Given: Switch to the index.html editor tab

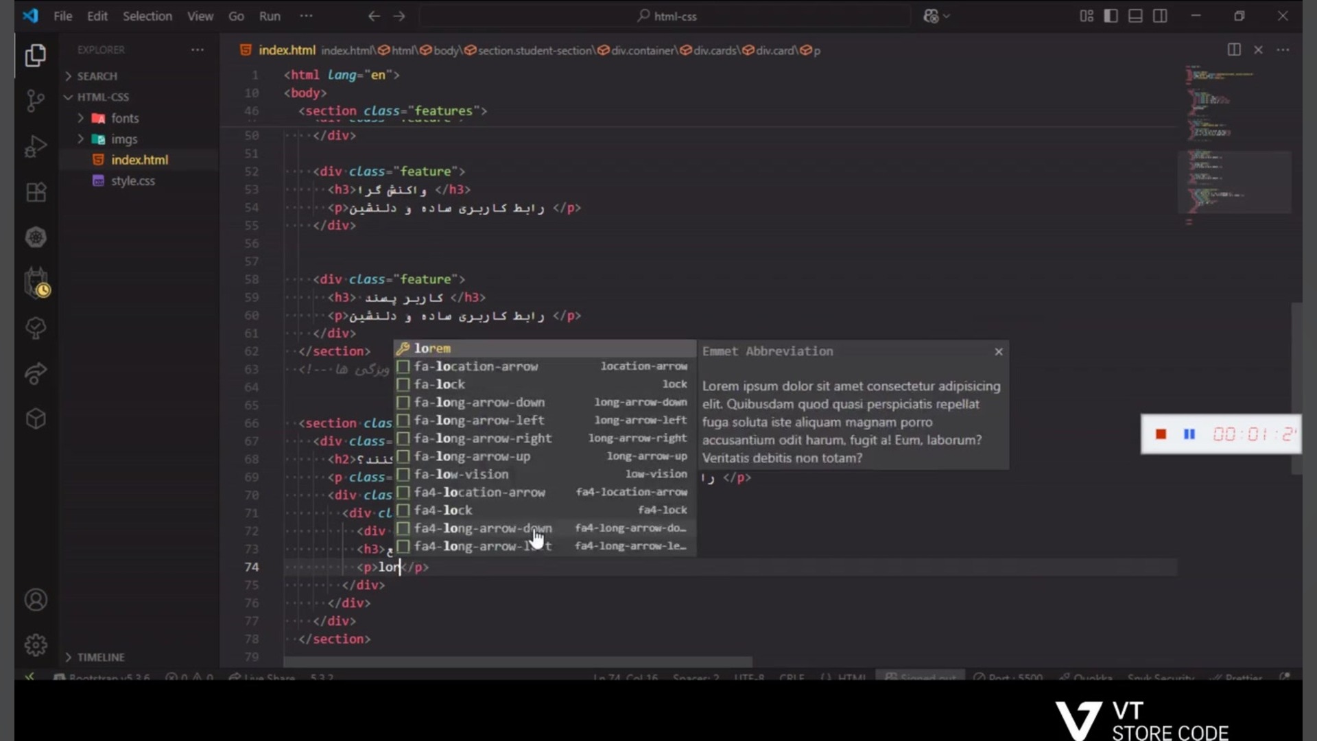Looking at the screenshot, I should click(x=286, y=50).
